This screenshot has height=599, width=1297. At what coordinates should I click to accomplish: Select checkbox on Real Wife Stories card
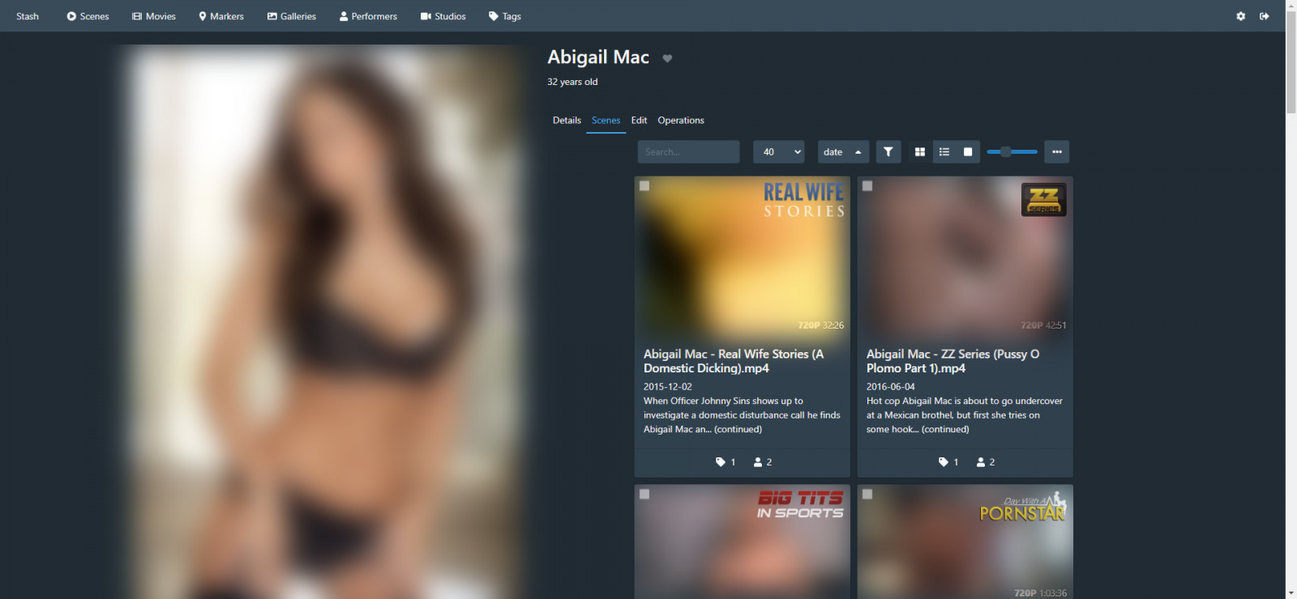[x=644, y=186]
